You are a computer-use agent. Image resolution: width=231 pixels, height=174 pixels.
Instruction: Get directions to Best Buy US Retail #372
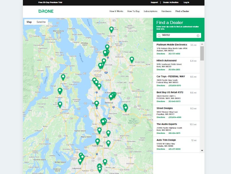point(161,101)
